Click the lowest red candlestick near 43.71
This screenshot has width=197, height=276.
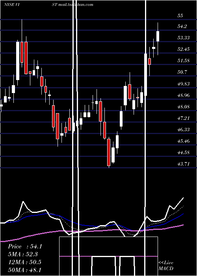pos(109,152)
